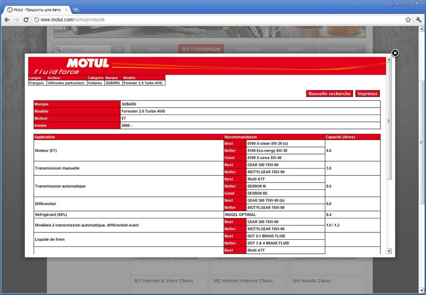The height and width of the screenshot is (295, 426).
Task: Open the Chrome wrench settings menu
Action: (418, 20)
